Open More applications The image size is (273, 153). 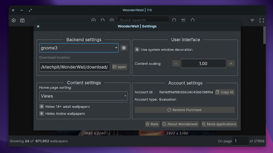[x=219, y=124]
